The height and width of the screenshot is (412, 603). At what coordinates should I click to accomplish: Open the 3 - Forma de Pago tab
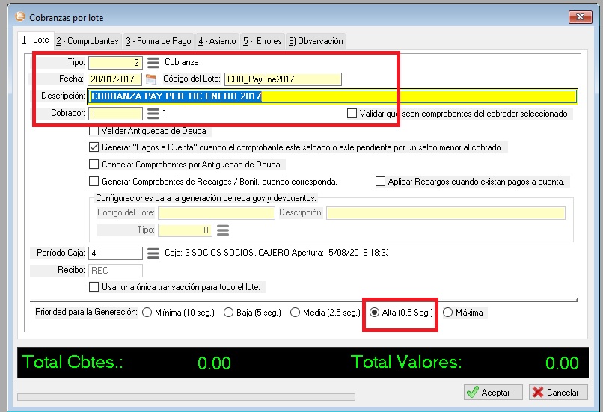(158, 41)
